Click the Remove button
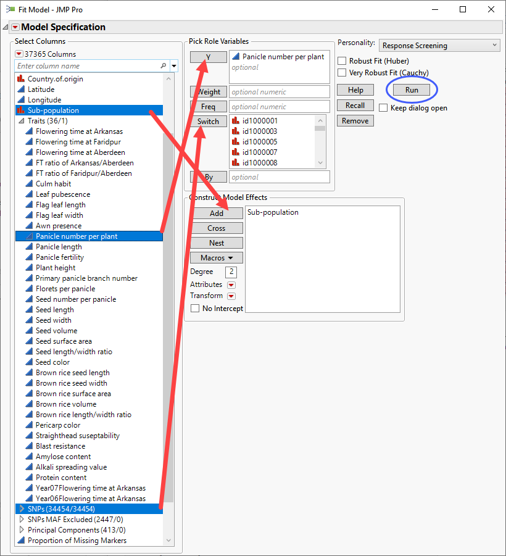 [355, 121]
